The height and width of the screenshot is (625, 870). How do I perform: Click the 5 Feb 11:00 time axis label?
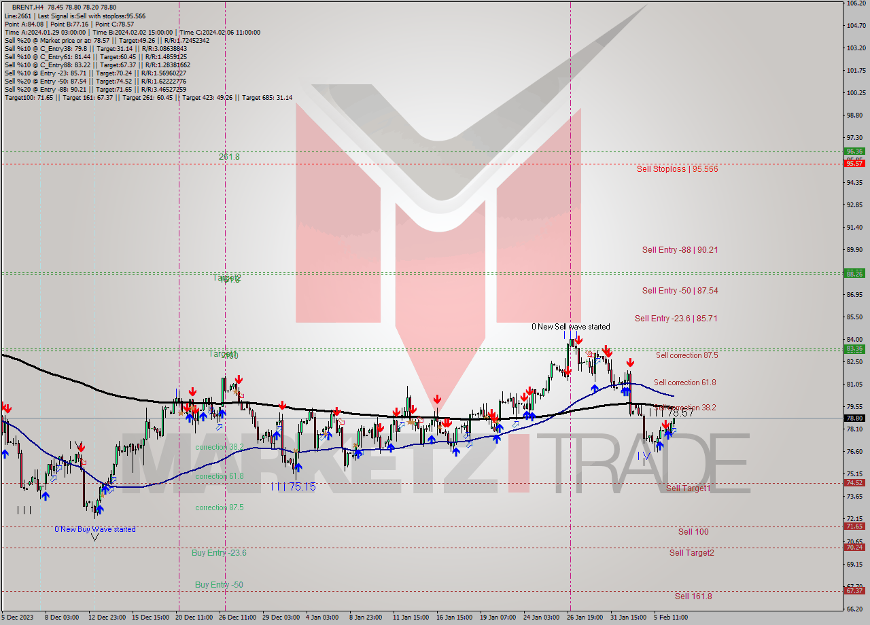(x=672, y=618)
